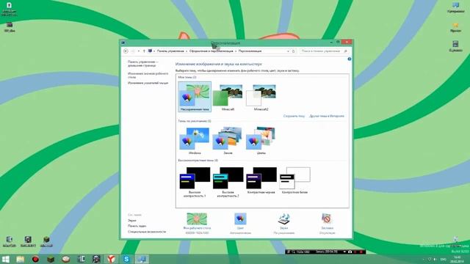The image size is (470, 264).
Task: Select the unsaved theme thumbnail
Action: (195, 97)
